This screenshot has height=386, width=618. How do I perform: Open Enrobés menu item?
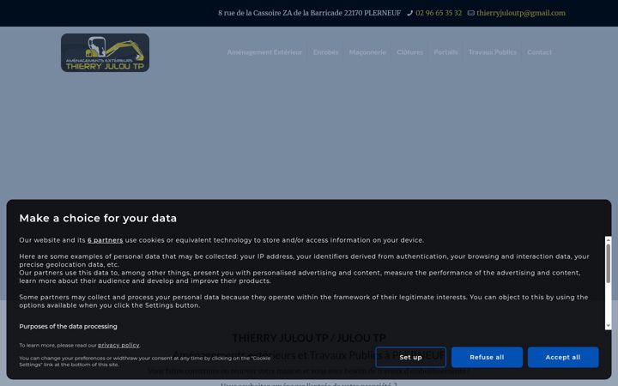[x=325, y=52]
